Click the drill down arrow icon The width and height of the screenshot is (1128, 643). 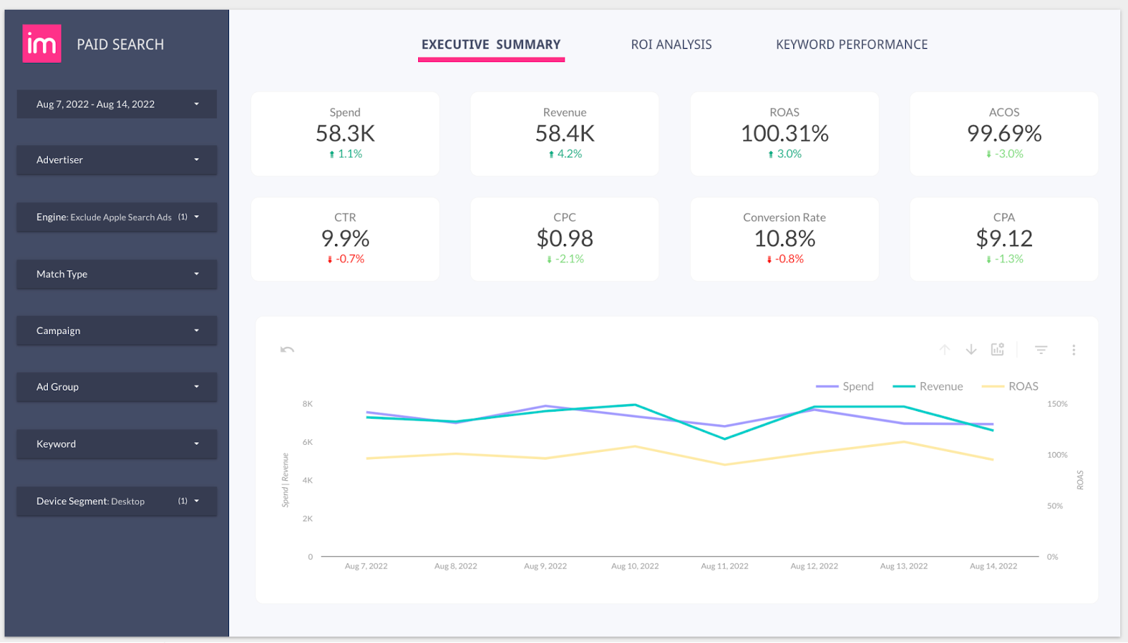point(971,350)
